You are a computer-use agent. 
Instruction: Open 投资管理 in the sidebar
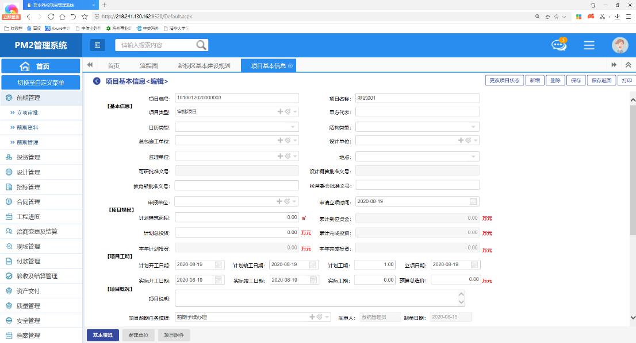29,157
